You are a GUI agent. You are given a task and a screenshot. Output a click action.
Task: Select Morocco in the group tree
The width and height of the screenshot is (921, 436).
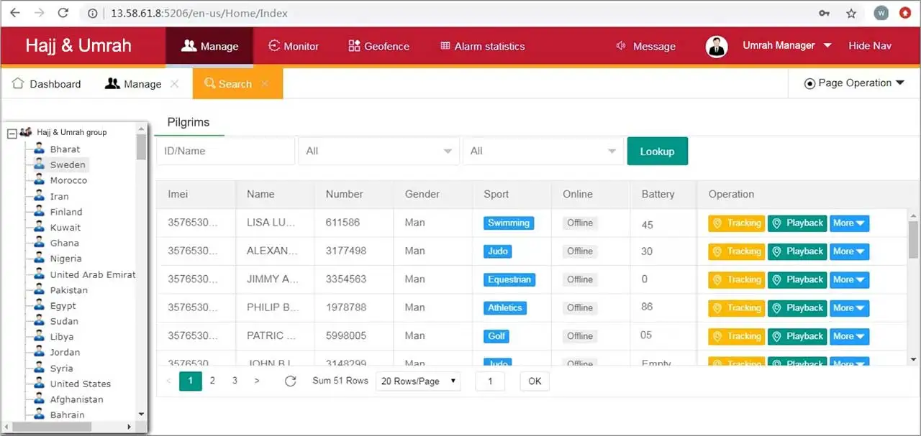coord(68,180)
